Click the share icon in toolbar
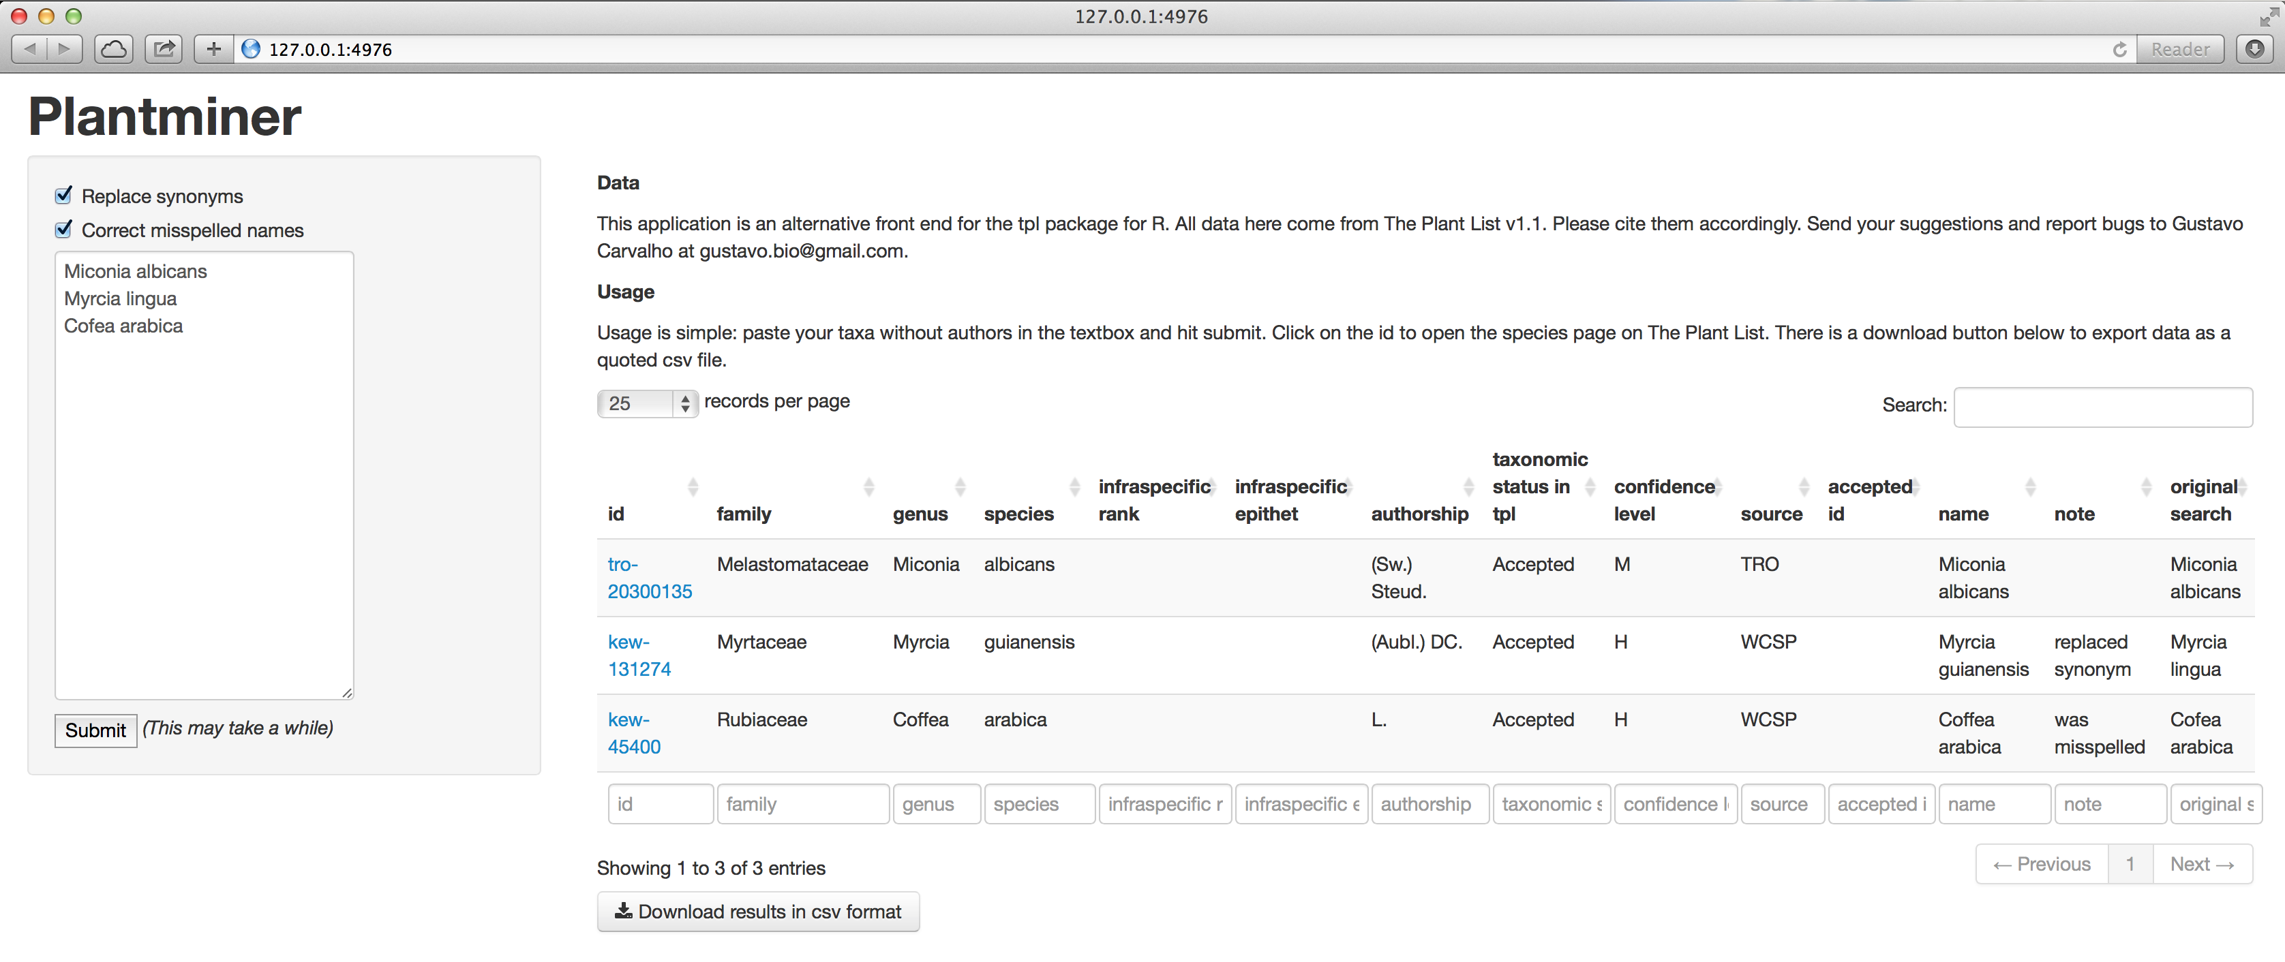 [164, 49]
